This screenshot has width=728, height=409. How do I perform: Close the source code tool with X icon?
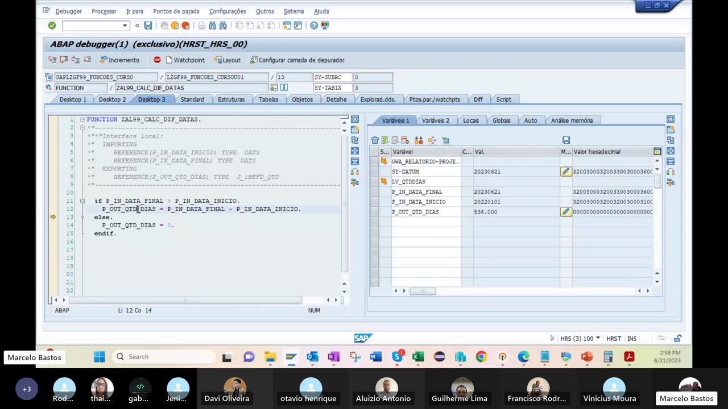[x=355, y=119]
